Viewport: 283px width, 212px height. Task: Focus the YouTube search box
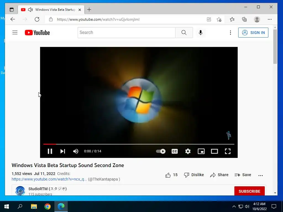point(126,33)
